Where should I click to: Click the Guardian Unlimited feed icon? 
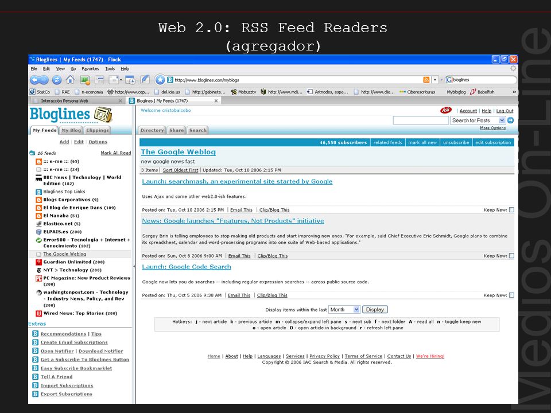click(39, 262)
